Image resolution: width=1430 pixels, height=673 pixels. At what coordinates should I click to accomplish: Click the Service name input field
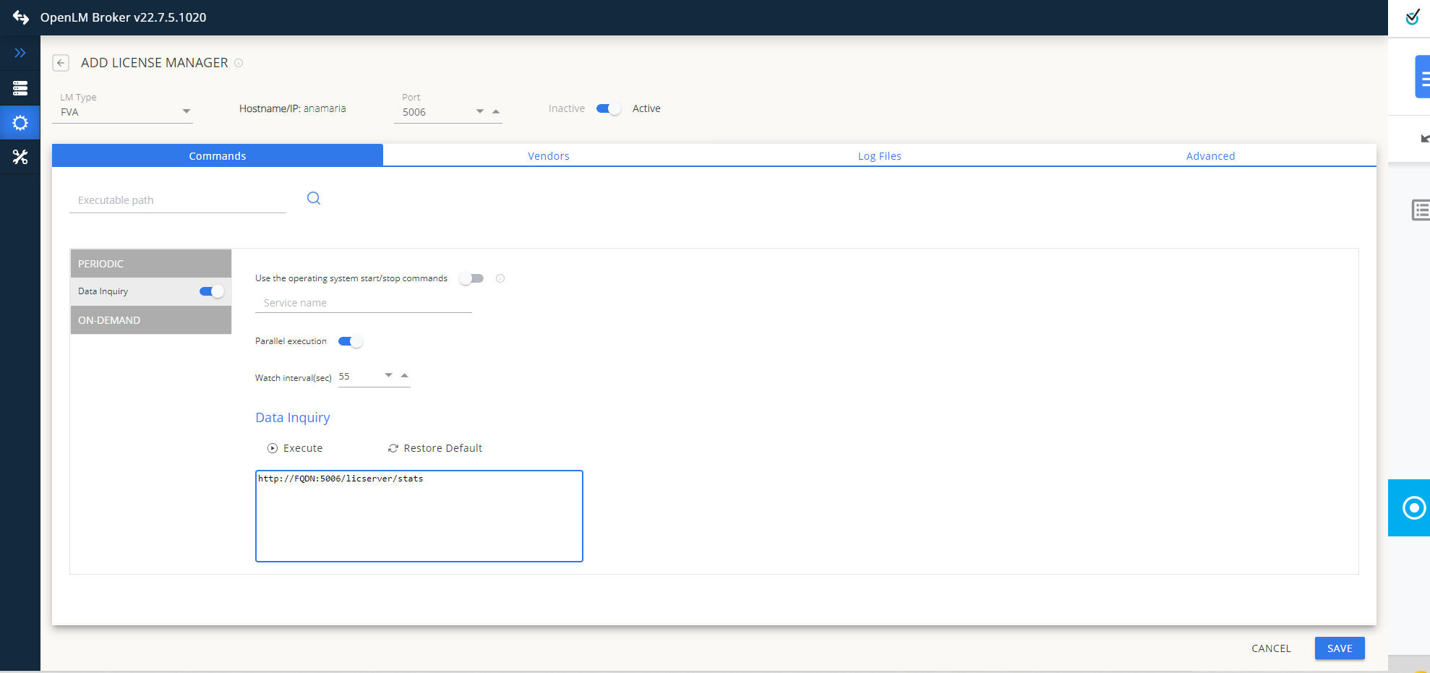pyautogui.click(x=363, y=302)
